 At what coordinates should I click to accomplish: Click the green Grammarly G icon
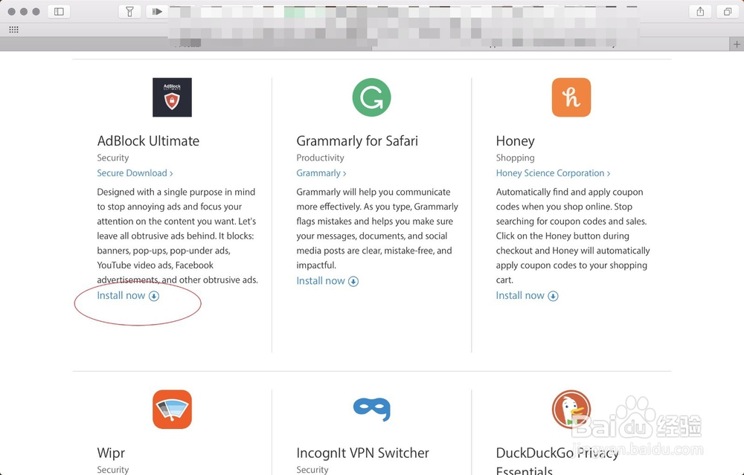[371, 97]
